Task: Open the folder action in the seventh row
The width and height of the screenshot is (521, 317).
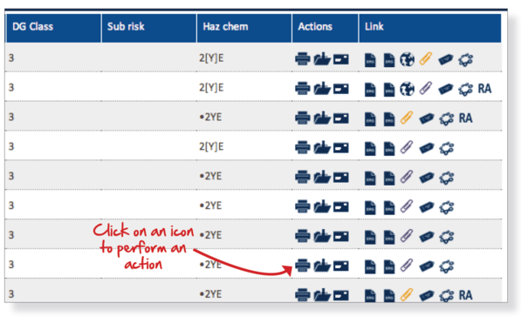Action: coord(322,236)
